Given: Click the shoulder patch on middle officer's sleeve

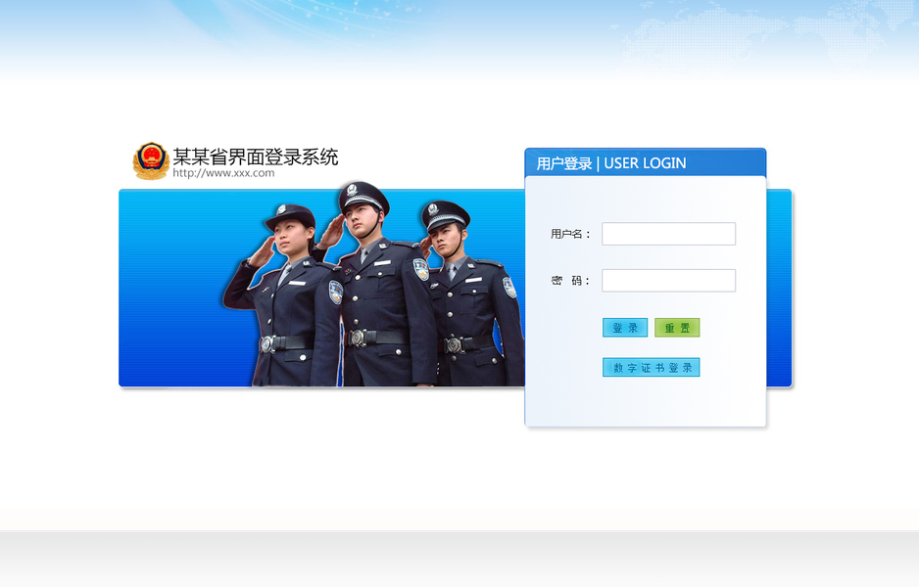Looking at the screenshot, I should [x=421, y=269].
